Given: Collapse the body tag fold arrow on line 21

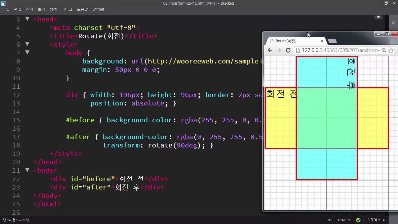Looking at the screenshot, I should 27,170.
